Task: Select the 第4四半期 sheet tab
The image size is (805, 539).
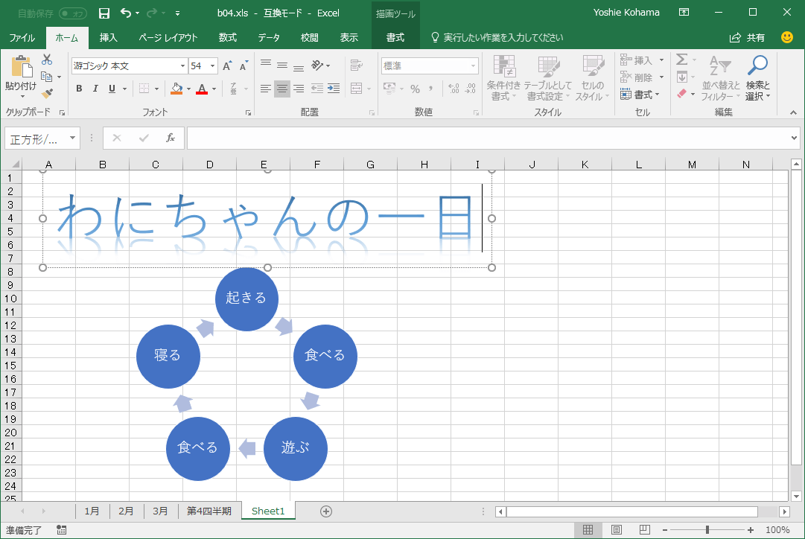Action: [x=209, y=511]
